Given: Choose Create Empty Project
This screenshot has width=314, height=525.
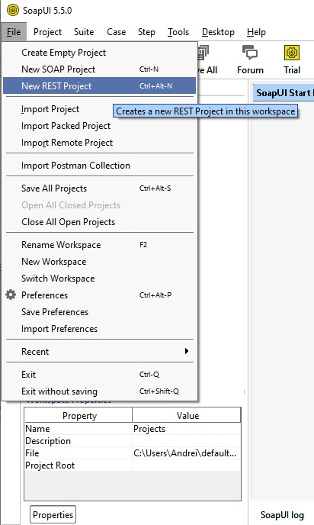Looking at the screenshot, I should click(99, 53).
